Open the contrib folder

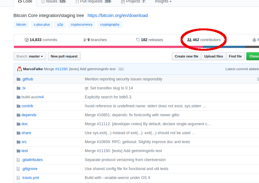(x=27, y=106)
